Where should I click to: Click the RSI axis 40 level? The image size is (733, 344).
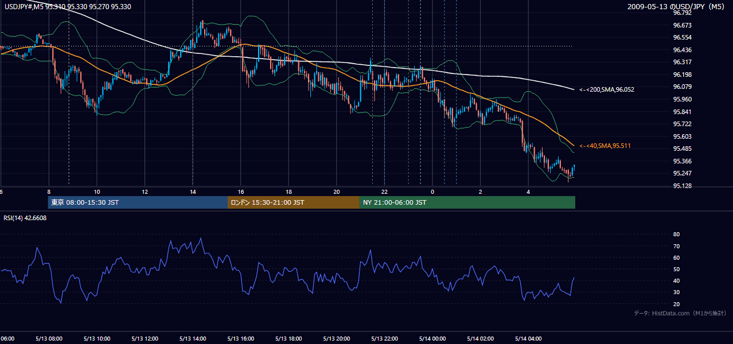point(676,280)
